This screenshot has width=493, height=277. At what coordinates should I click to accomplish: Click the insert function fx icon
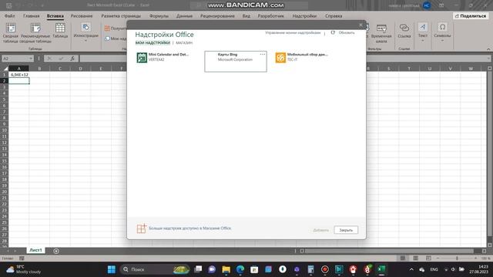pyautogui.click(x=72, y=58)
